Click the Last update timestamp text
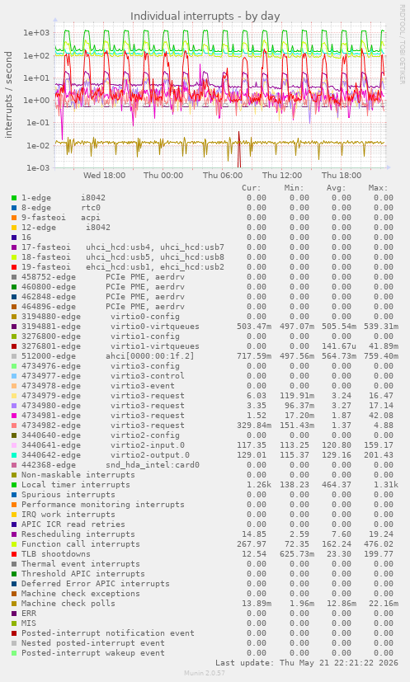The width and height of the screenshot is (410, 682). 307,663
